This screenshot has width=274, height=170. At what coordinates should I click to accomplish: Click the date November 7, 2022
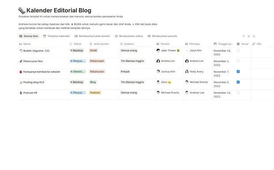point(221,74)
